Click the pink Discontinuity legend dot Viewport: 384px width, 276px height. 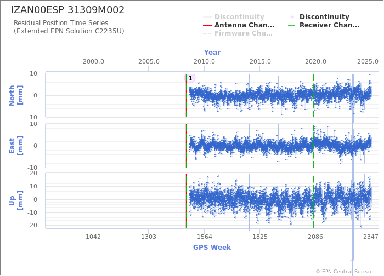[x=292, y=17]
